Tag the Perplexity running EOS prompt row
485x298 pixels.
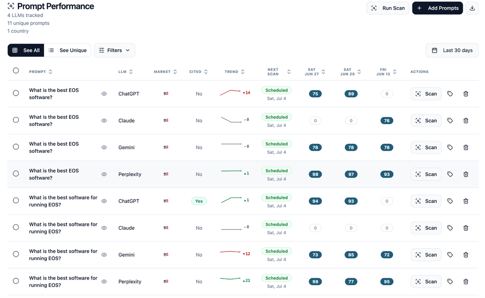[x=450, y=281]
